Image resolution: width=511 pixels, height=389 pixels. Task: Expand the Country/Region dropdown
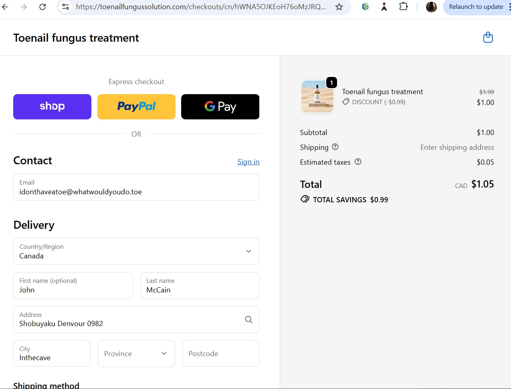136,252
